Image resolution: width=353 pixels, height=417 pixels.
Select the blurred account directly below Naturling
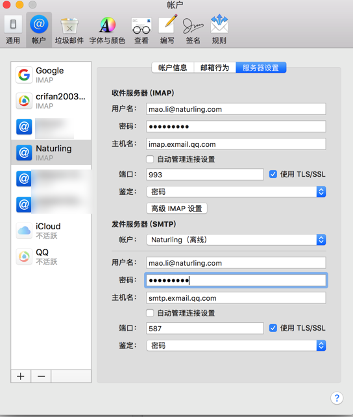pos(51,178)
